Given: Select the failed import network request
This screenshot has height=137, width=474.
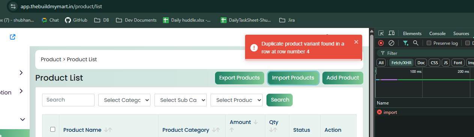Looking at the screenshot, I should 425,112.
